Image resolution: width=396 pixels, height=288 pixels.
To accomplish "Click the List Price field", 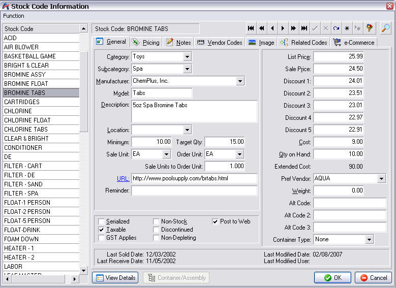I will click(339, 56).
